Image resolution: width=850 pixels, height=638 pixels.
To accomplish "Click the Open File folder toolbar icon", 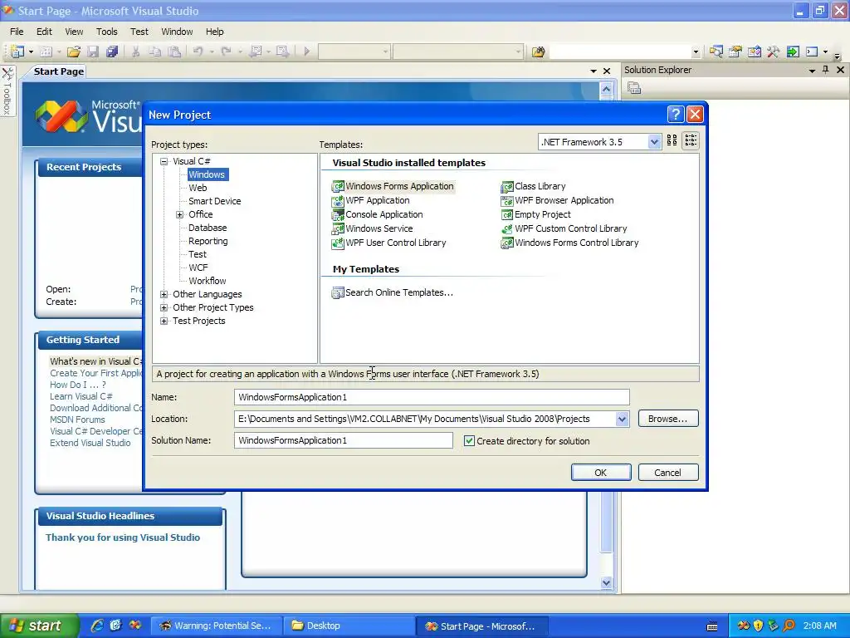I will (x=74, y=52).
